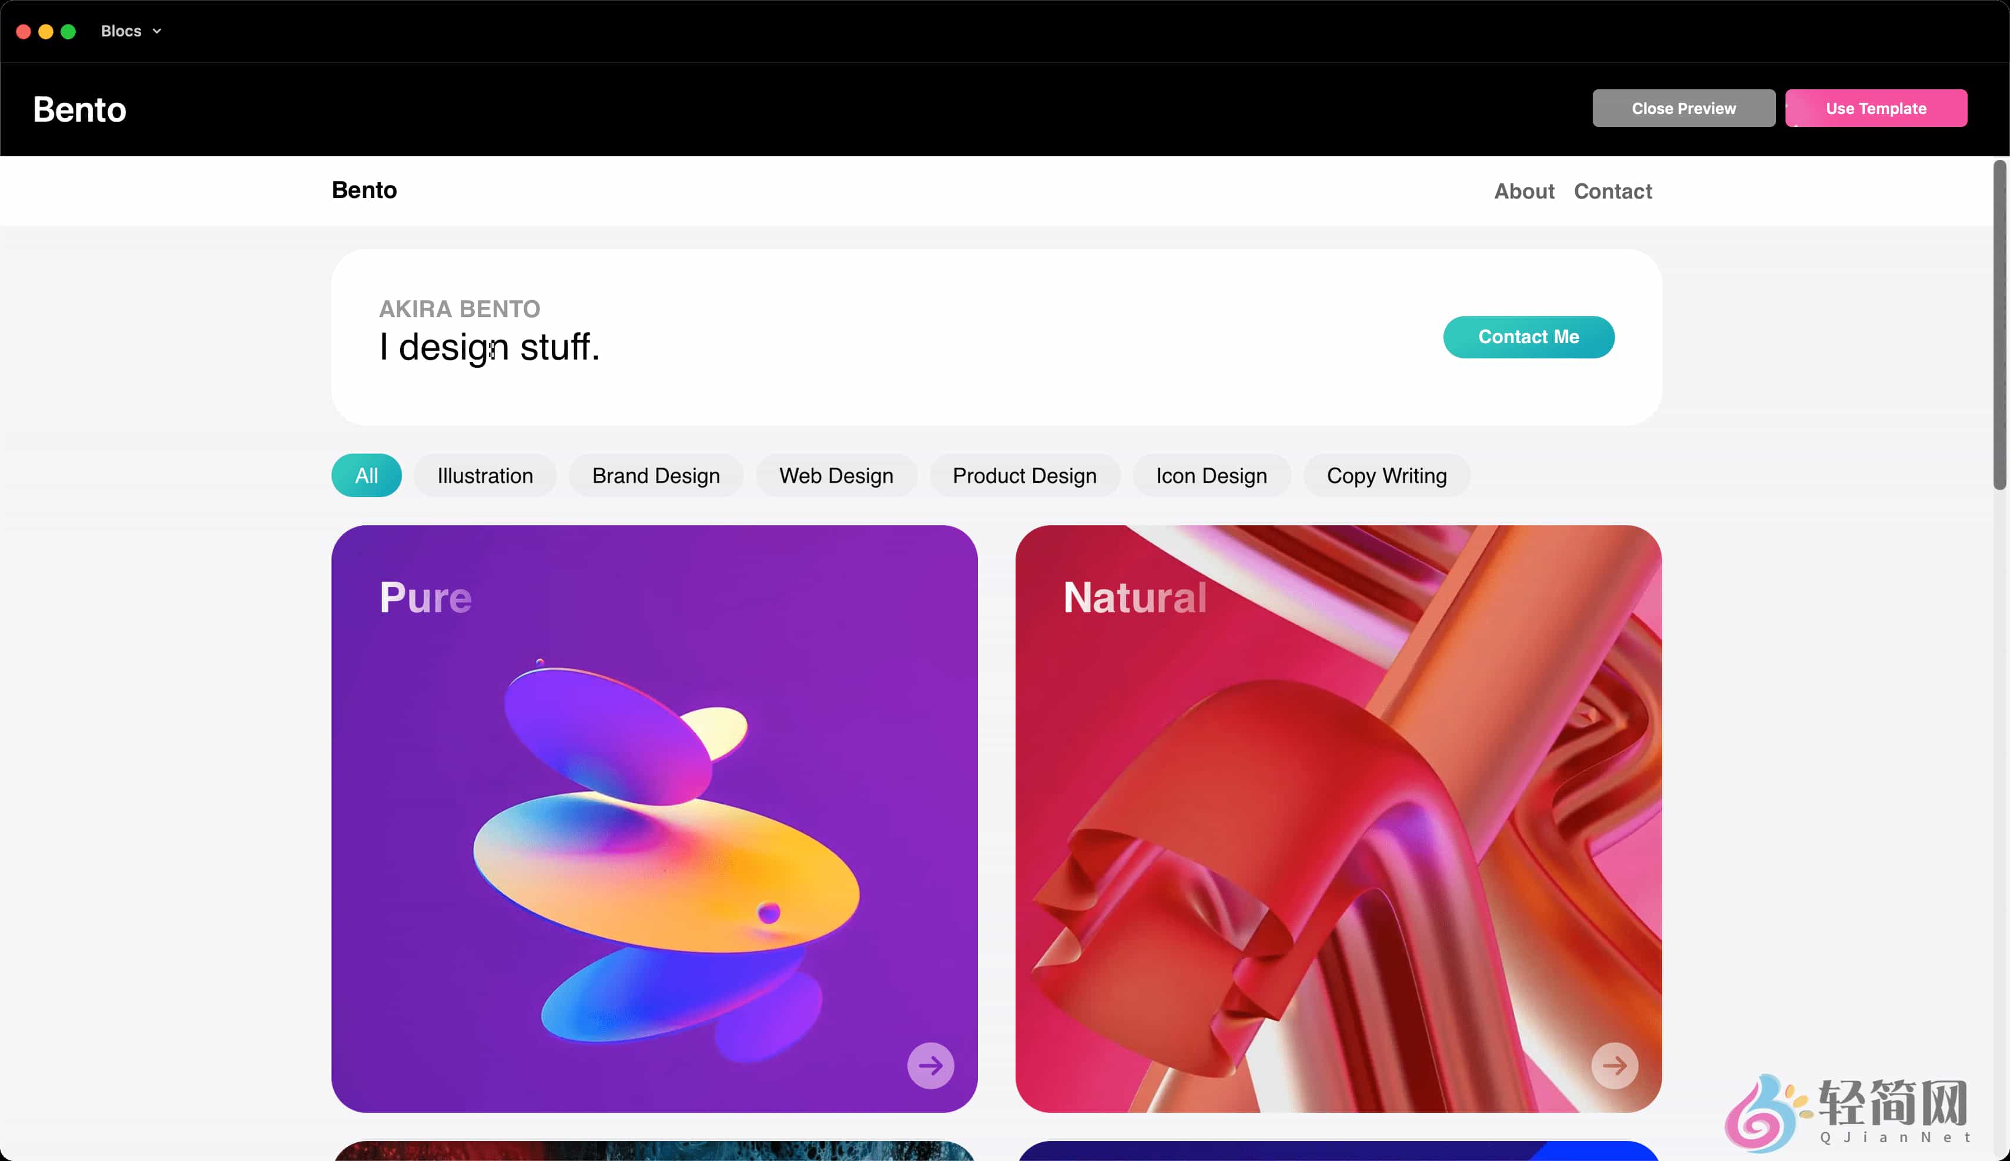This screenshot has height=1161, width=2010.
Task: Select the All filter pill
Action: coord(366,475)
